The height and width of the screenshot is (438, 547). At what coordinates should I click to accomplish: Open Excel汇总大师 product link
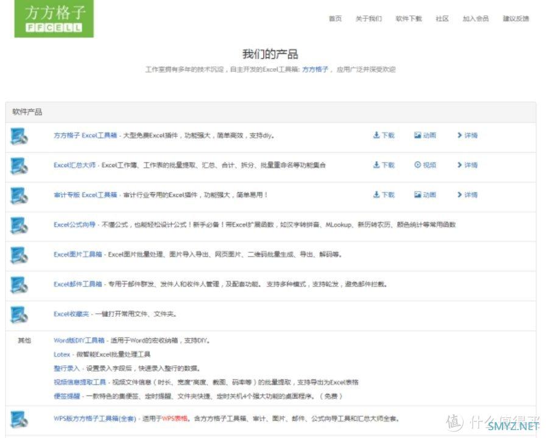pyautogui.click(x=74, y=165)
